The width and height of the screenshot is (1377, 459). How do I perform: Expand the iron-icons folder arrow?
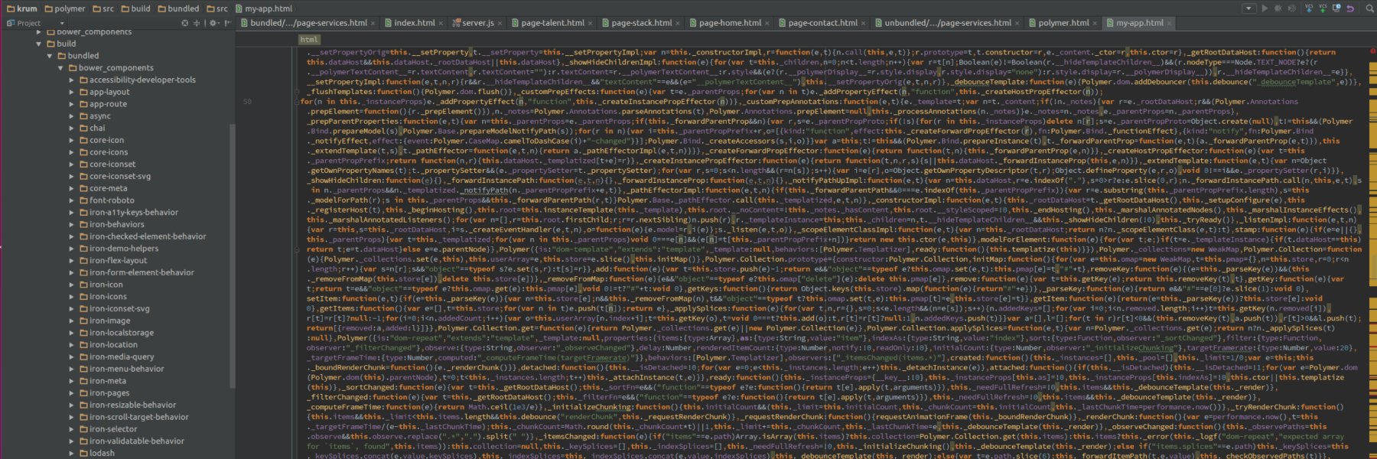coord(72,296)
